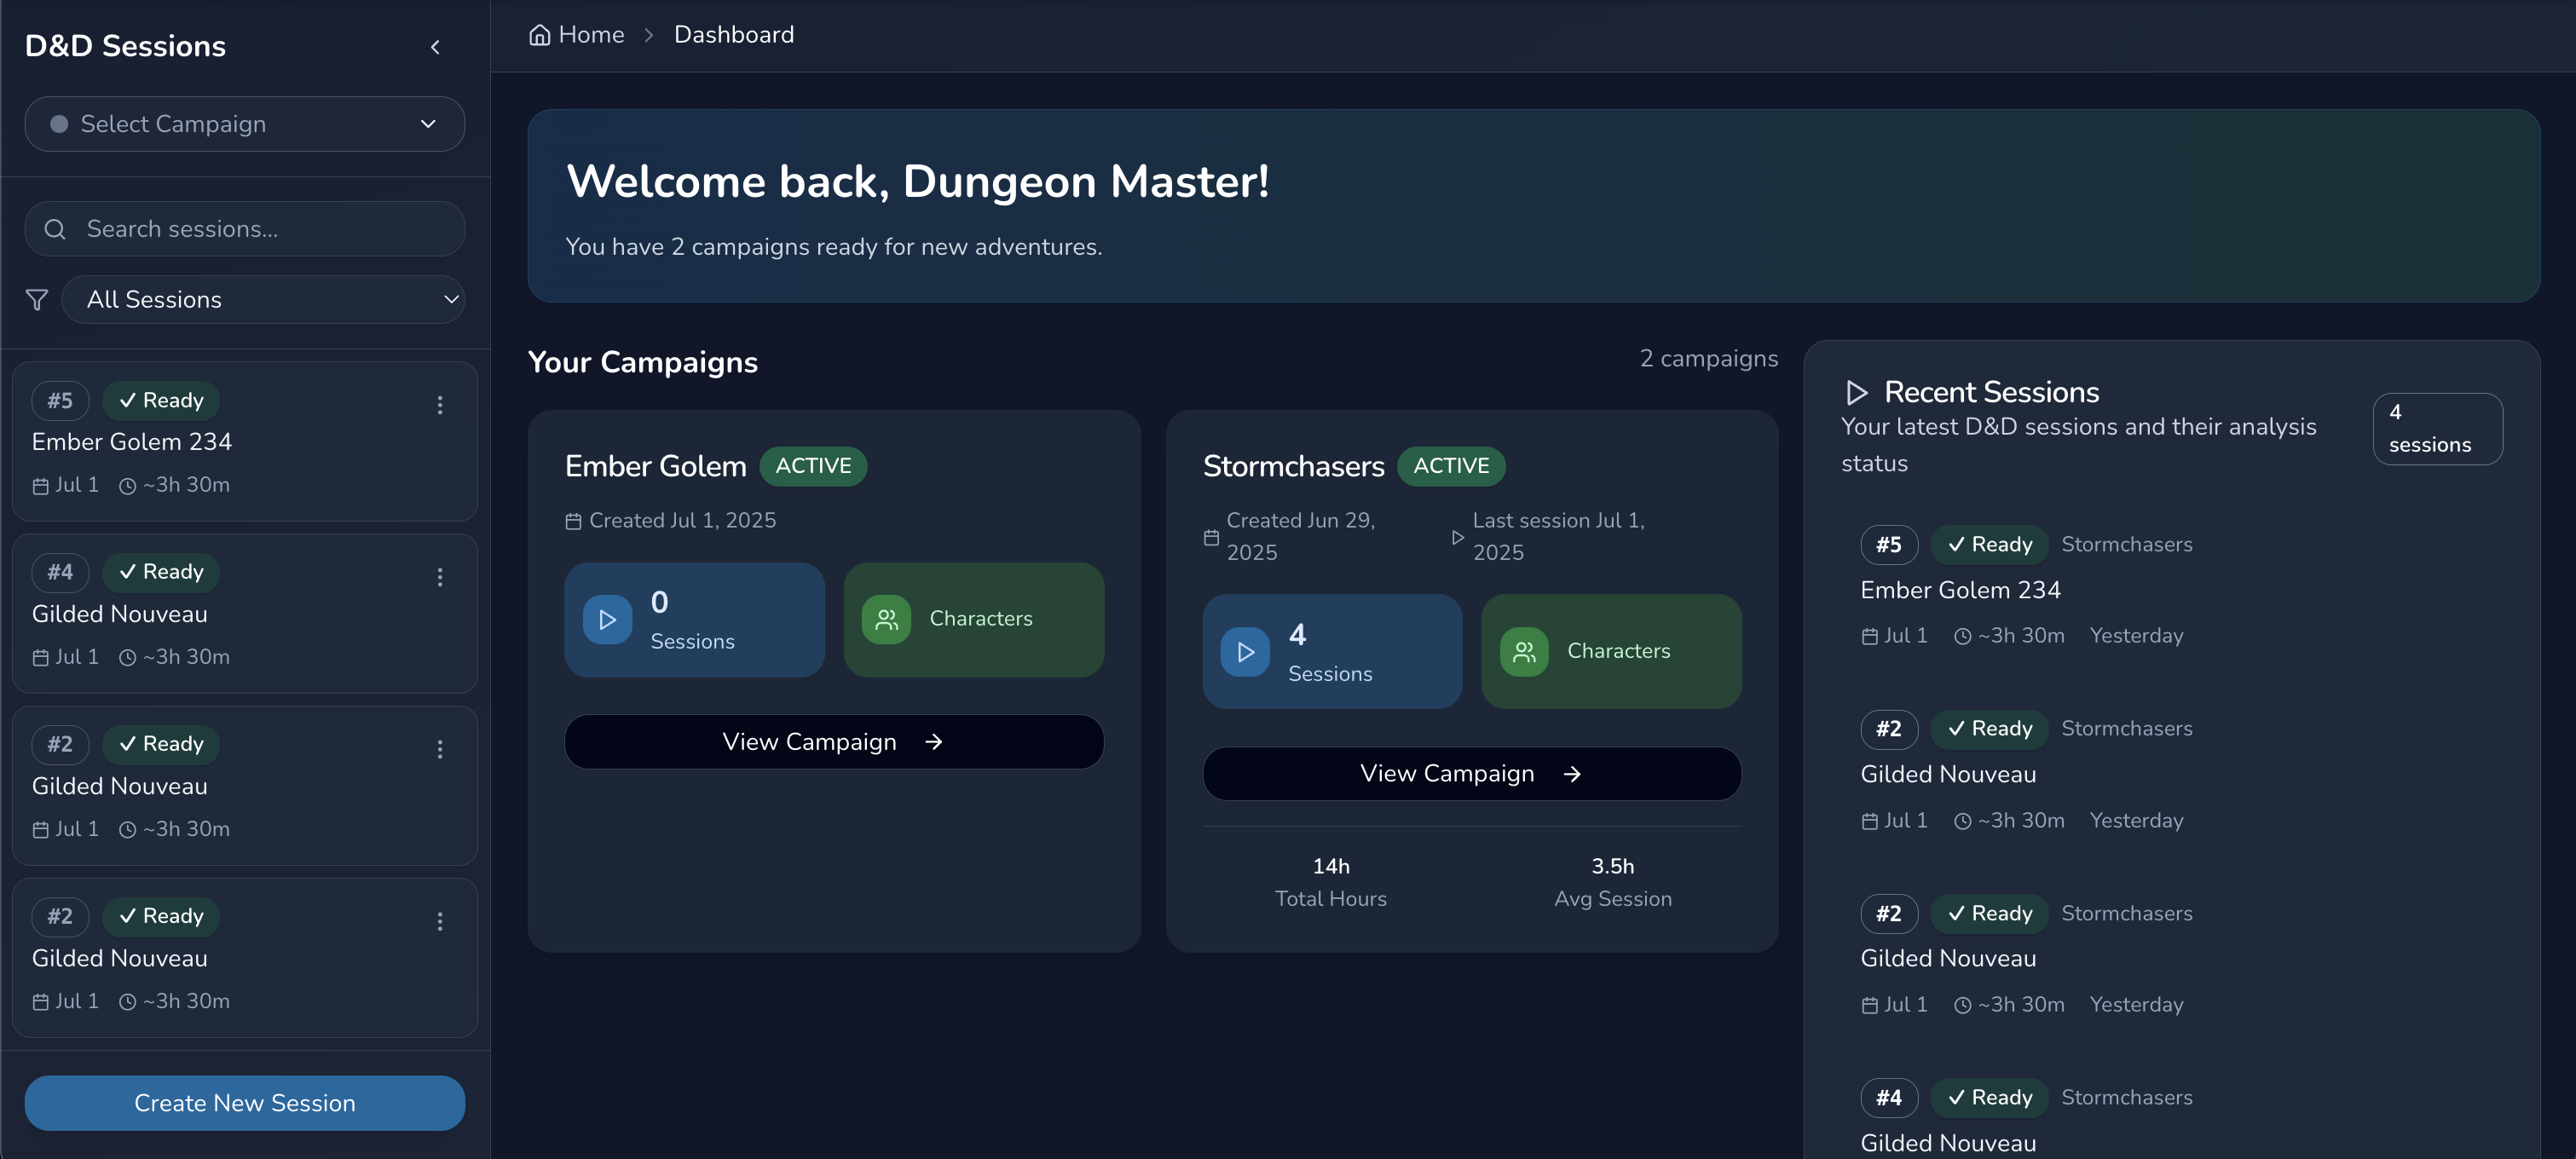Click calendar icon on sidebar Ember Golem 234

41,486
